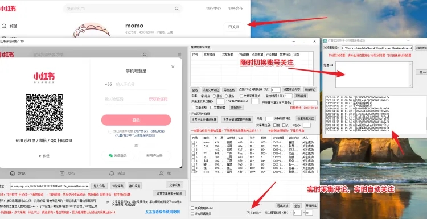This screenshot has width=427, height=219.
Task: Click the 发现 icon in the bottom navigation
Action: pos(13,173)
